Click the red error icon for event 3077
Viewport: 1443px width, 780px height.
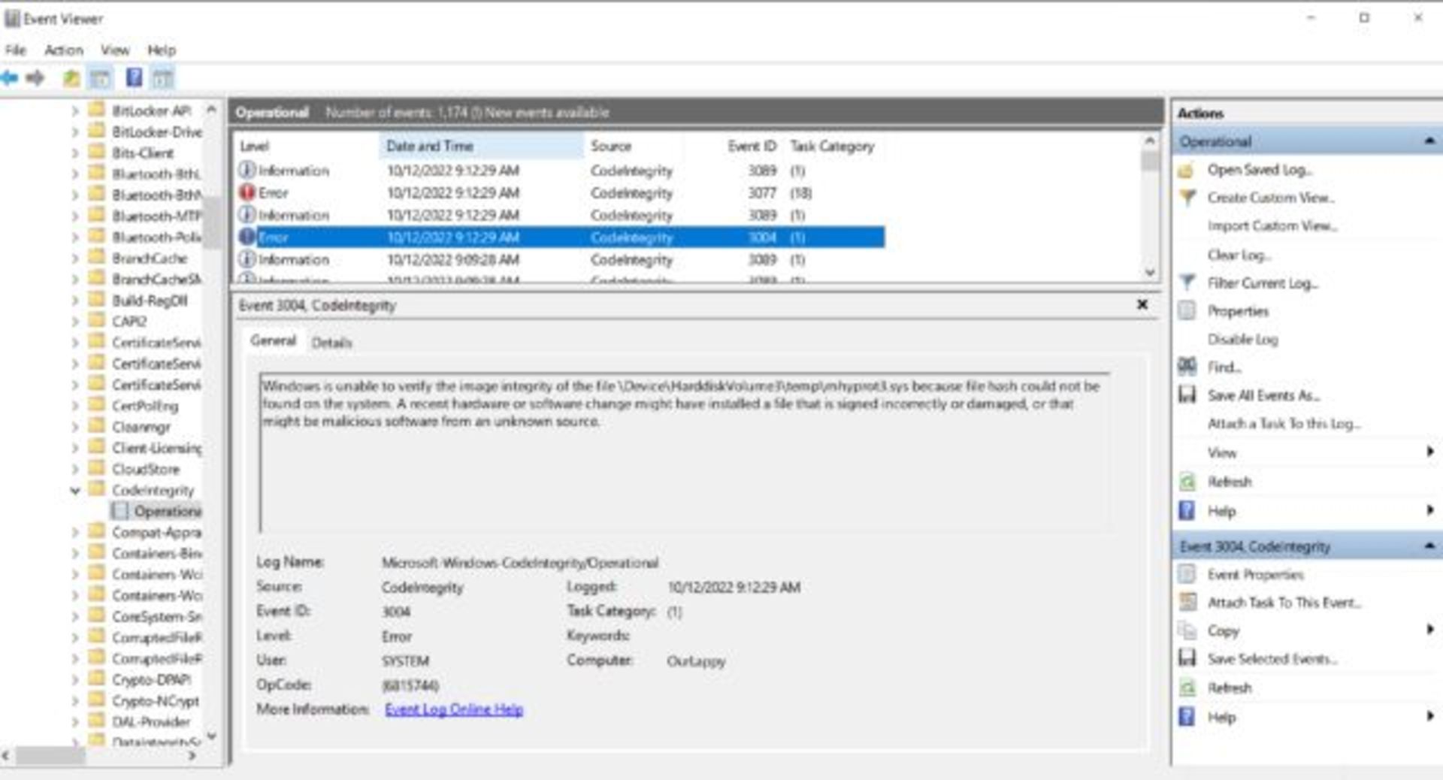click(247, 193)
